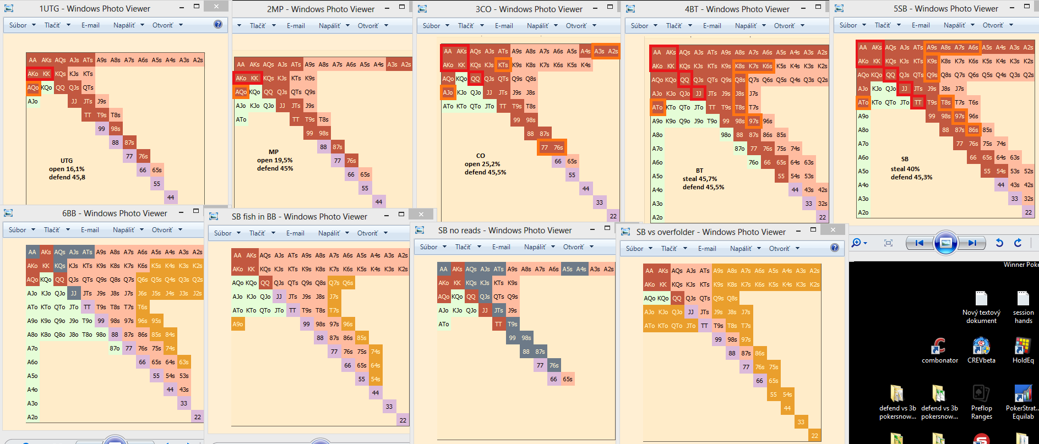Image resolution: width=1039 pixels, height=444 pixels.
Task: Click "open 16,1%" text in 1UTG chart
Action: pos(67,169)
